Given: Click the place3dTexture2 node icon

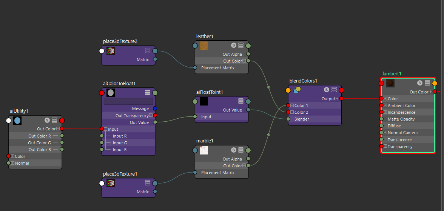Looking at the screenshot, I should coord(111,51).
